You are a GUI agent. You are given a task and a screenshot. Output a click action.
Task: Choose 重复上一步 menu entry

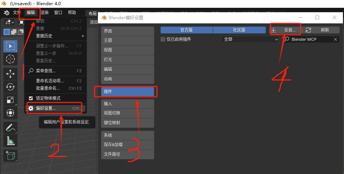pyautogui.click(x=56, y=53)
